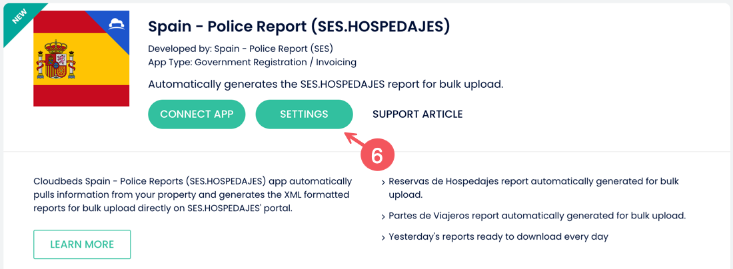
Task: Click the Spain - Police Report app title
Action: [x=299, y=27]
